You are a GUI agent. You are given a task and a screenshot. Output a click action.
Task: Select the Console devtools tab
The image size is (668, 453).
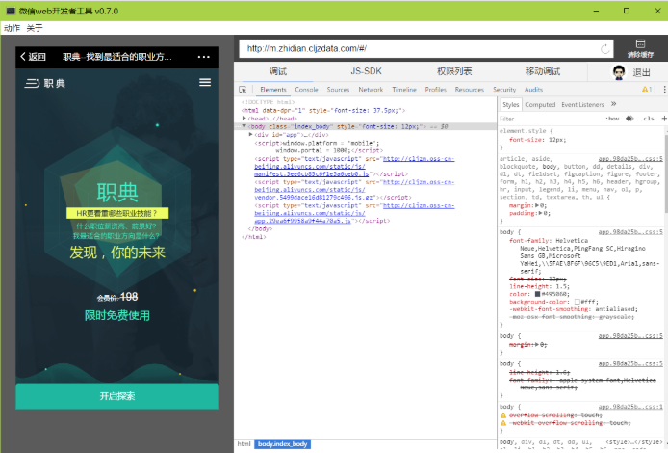pyautogui.click(x=306, y=89)
